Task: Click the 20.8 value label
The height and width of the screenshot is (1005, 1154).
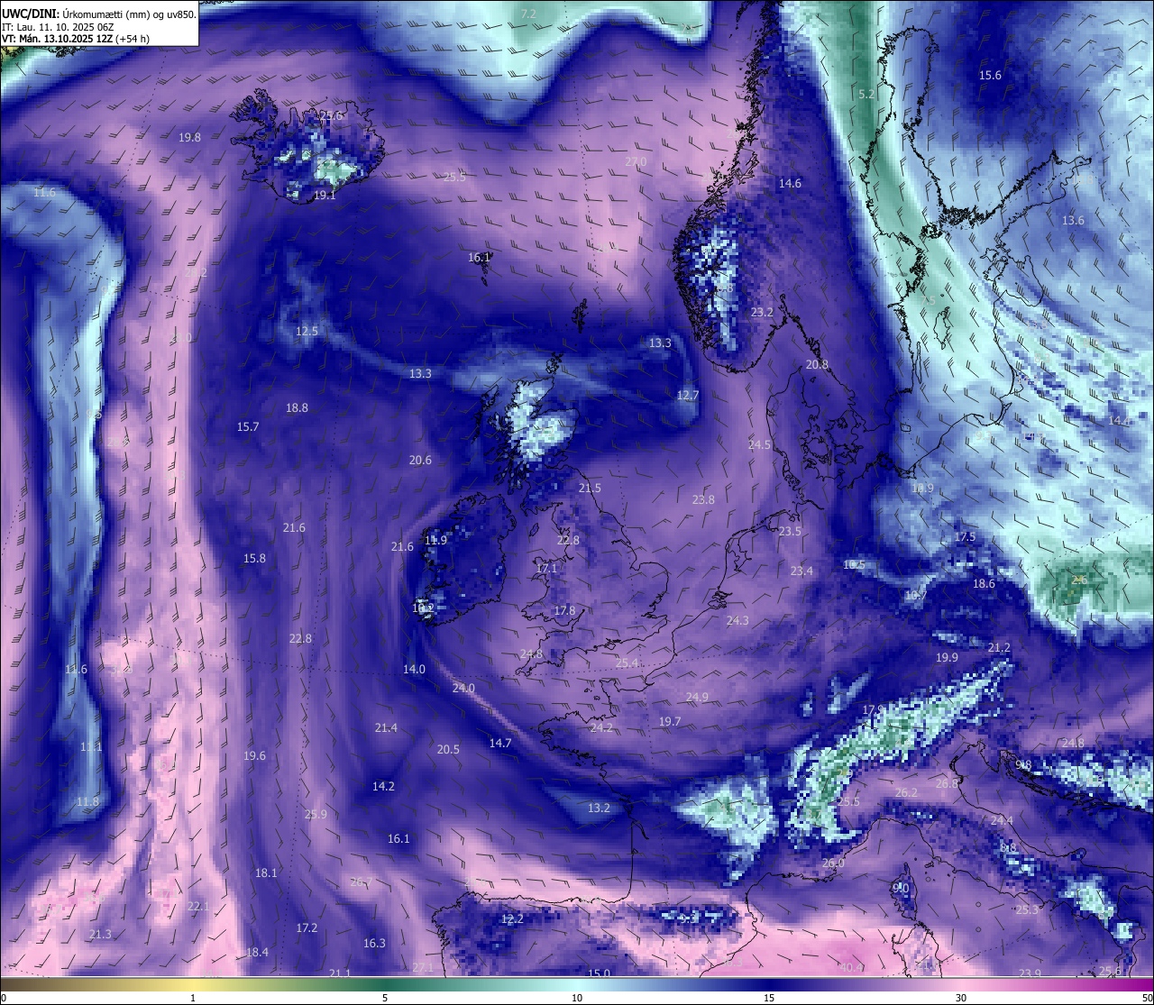Action: pos(817,364)
